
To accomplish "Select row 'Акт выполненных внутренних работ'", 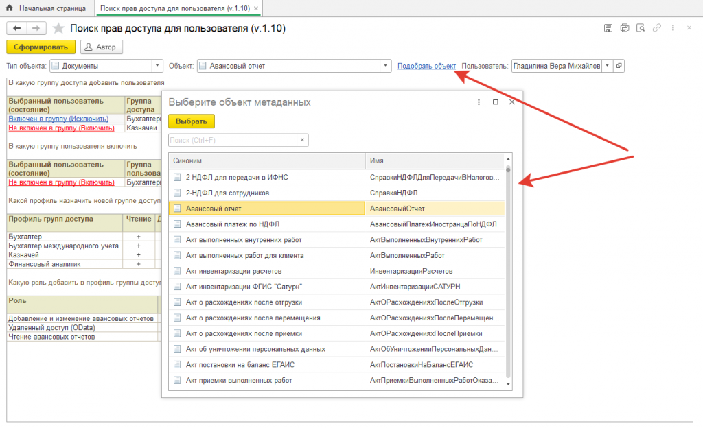I will point(336,240).
